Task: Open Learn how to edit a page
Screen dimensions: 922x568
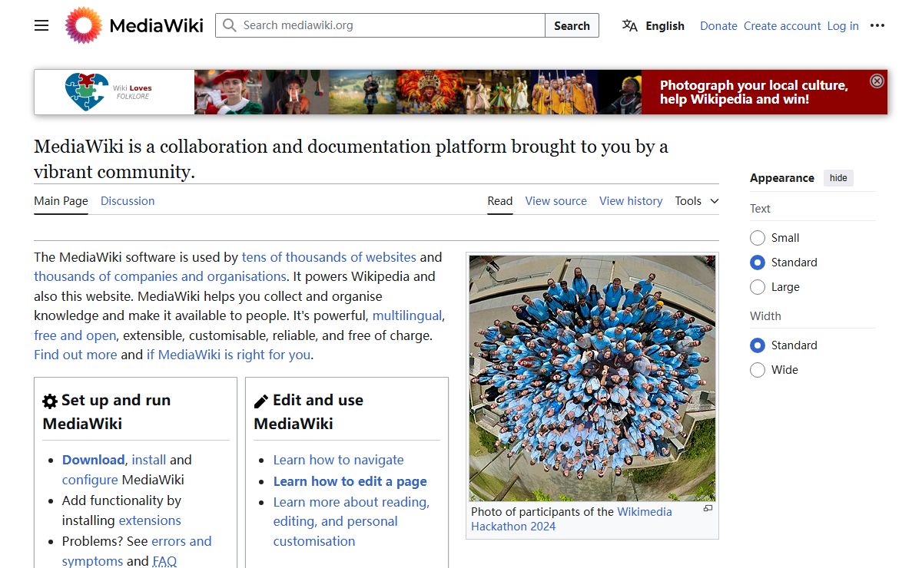Action: tap(350, 481)
